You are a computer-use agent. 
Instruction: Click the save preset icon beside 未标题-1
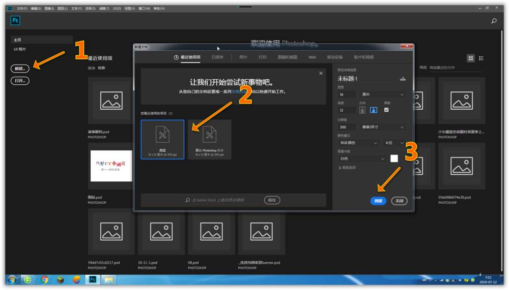pos(403,79)
